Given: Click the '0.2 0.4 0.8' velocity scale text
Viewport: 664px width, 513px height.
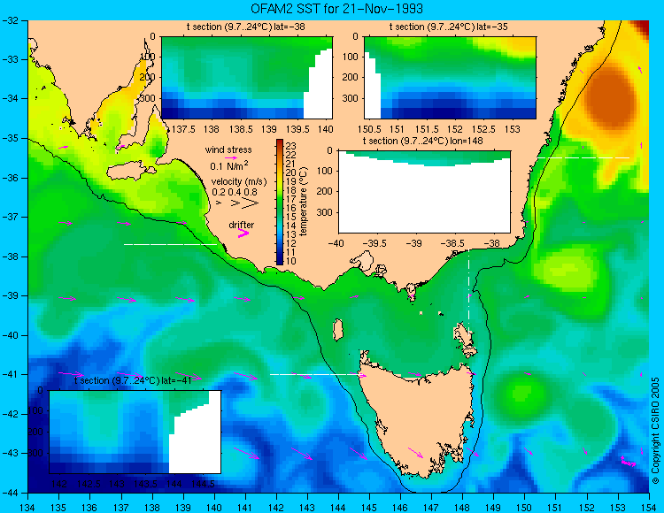Looking at the screenshot, I should click(x=235, y=192).
